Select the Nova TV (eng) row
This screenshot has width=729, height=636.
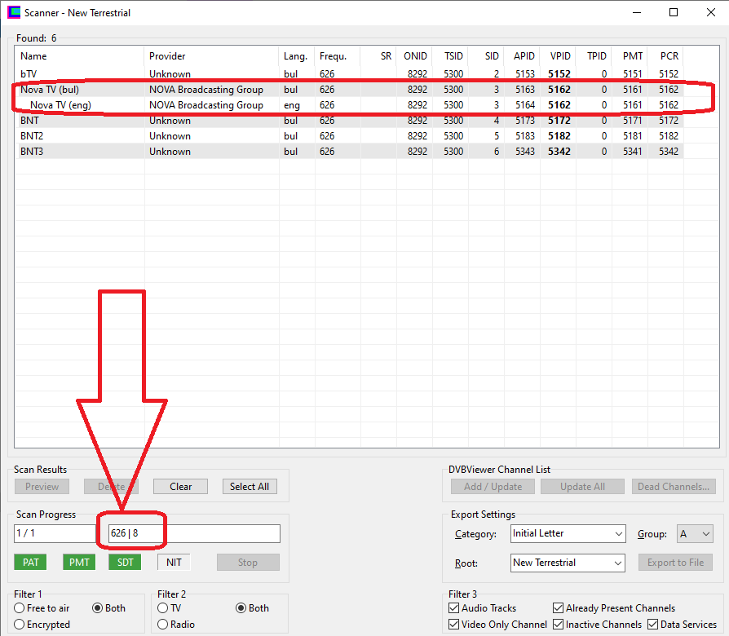coord(349,105)
